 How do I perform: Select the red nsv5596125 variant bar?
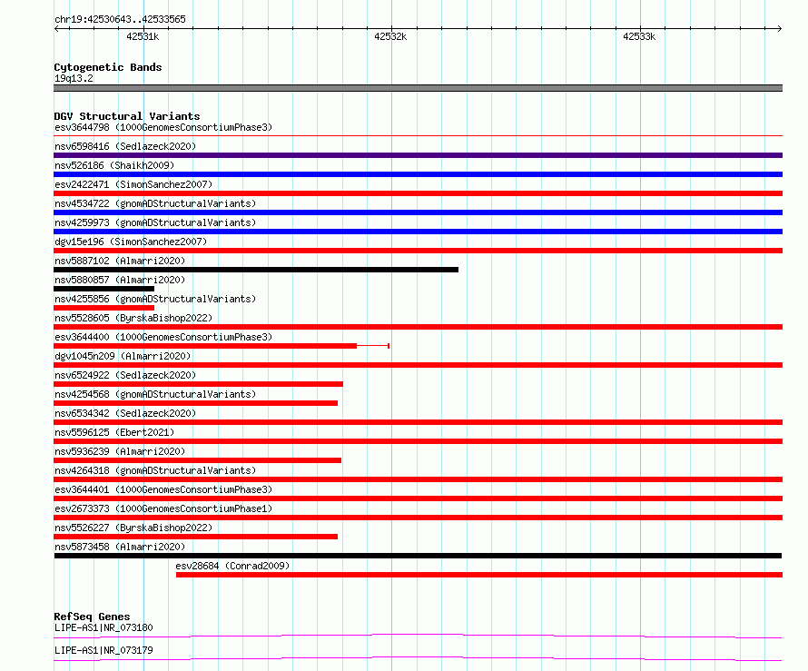418,441
